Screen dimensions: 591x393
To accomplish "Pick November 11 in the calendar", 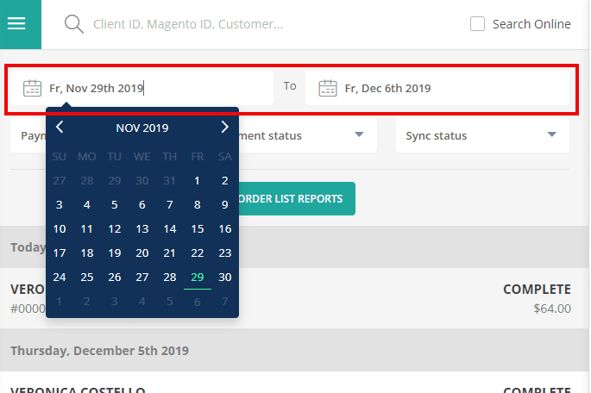I will click(x=87, y=228).
